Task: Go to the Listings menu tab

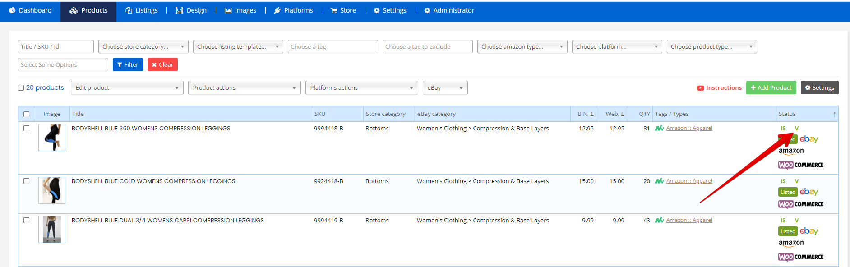Action: click(142, 10)
